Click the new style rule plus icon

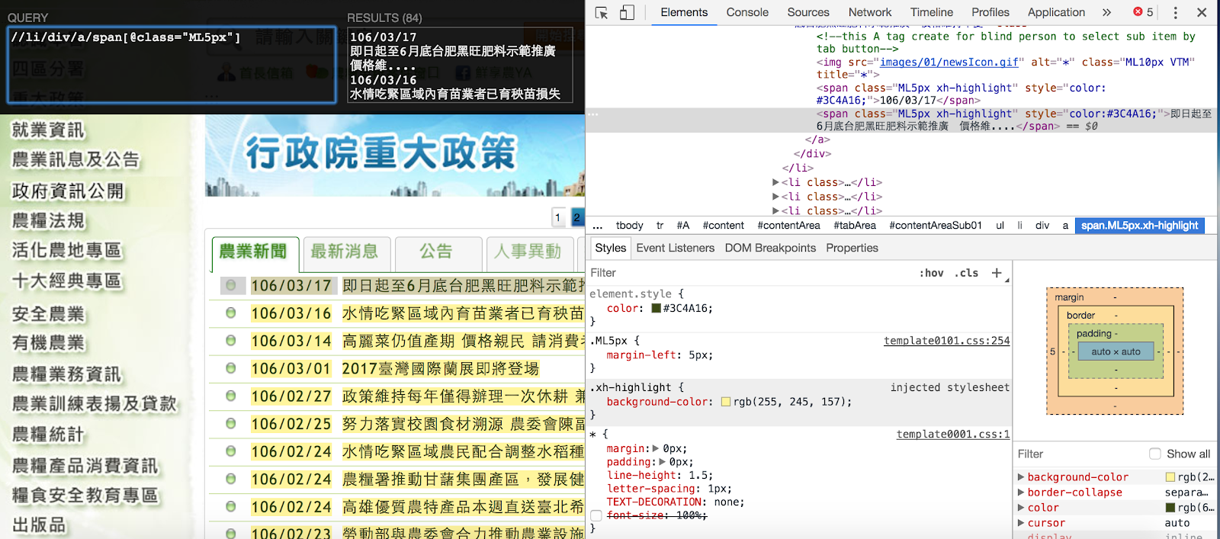point(997,273)
